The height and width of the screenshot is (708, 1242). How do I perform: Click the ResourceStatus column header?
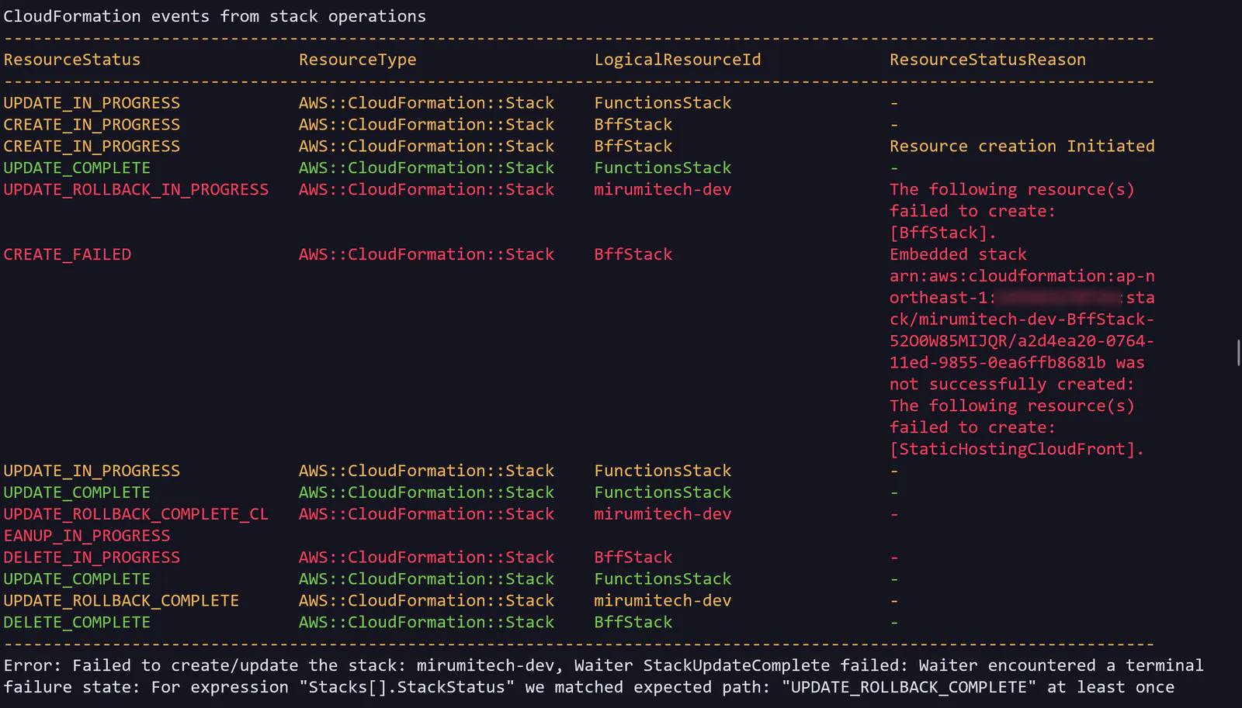pos(72,60)
